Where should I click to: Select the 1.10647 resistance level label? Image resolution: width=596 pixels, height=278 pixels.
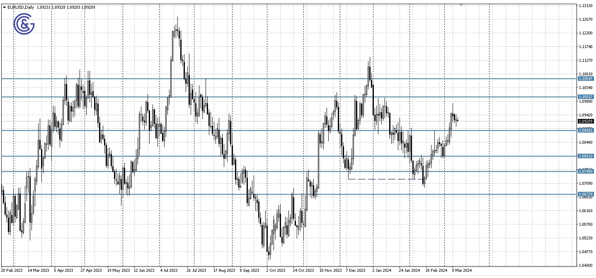click(586, 78)
